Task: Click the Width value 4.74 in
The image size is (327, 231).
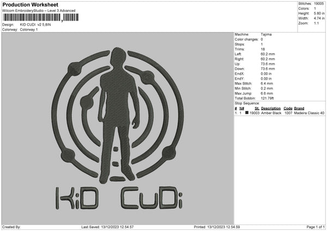Action: pyautogui.click(x=319, y=19)
